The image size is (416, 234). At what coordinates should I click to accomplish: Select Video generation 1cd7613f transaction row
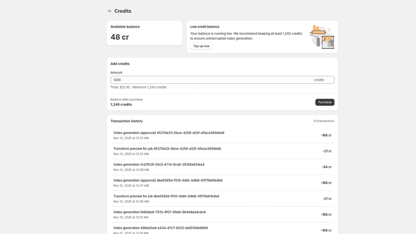(223, 167)
